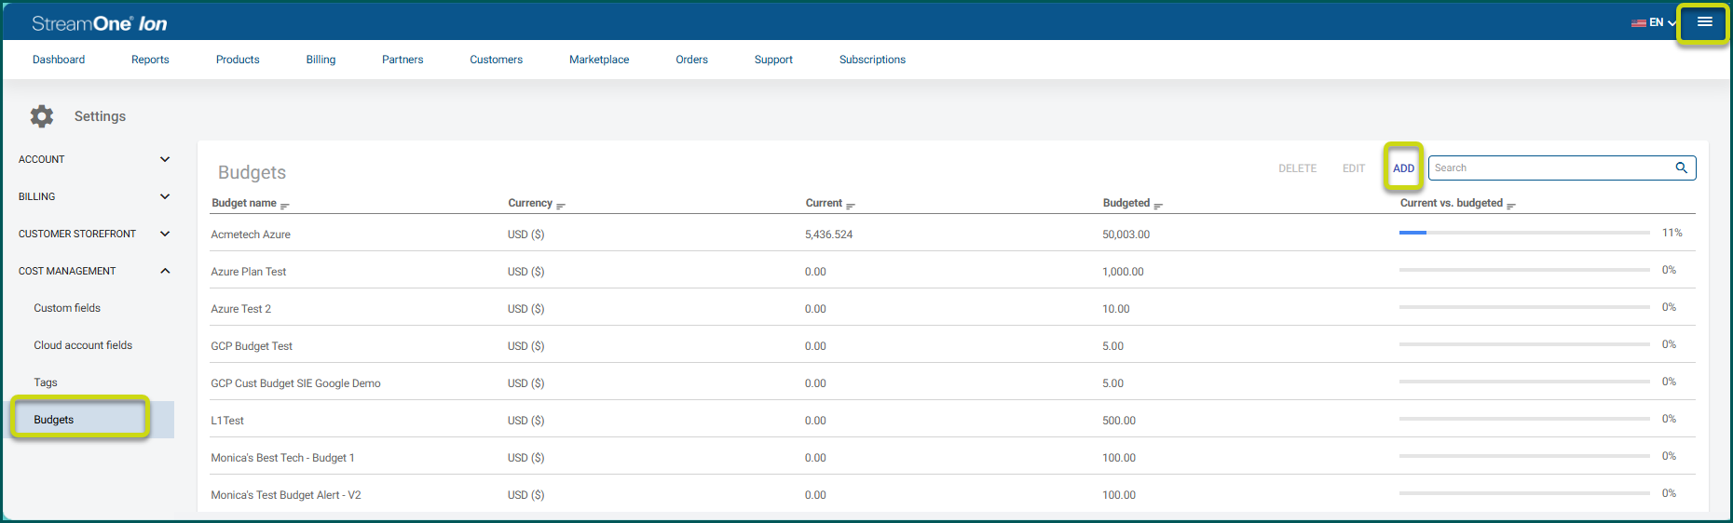Open the Customers menu

coord(496,60)
